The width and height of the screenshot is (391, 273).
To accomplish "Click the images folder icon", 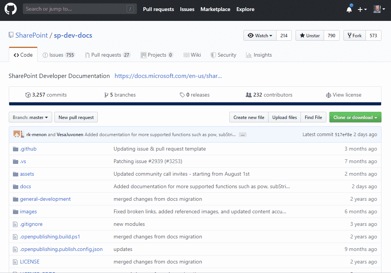I will coord(16,212).
